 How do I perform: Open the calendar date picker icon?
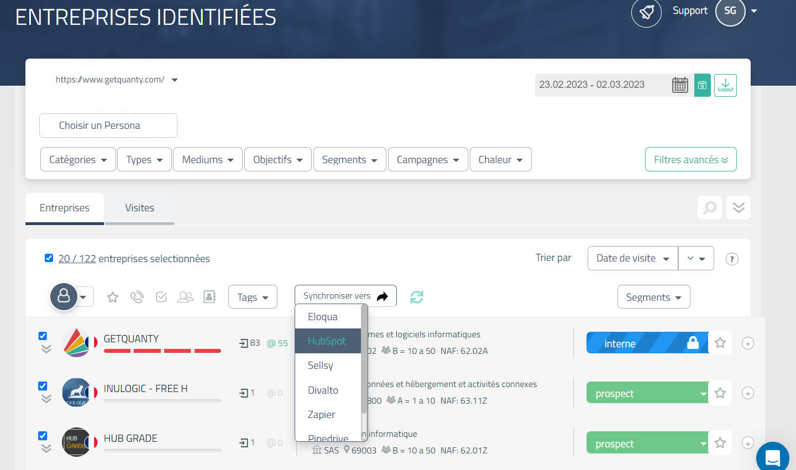click(x=680, y=85)
